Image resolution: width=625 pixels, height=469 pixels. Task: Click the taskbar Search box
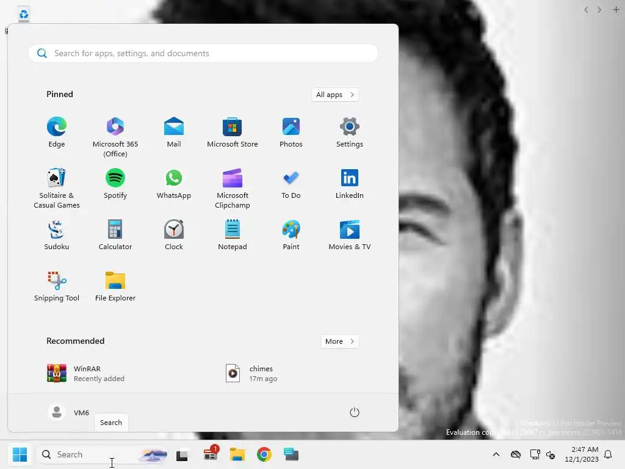click(x=103, y=454)
